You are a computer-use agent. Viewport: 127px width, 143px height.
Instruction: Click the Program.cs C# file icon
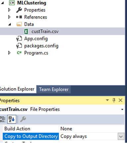click(19, 53)
